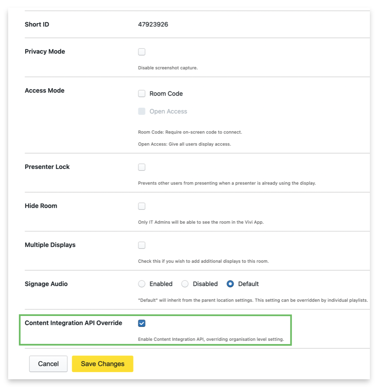Tick the greyed Open Access checkbox
The image size is (376, 387).
(x=142, y=111)
